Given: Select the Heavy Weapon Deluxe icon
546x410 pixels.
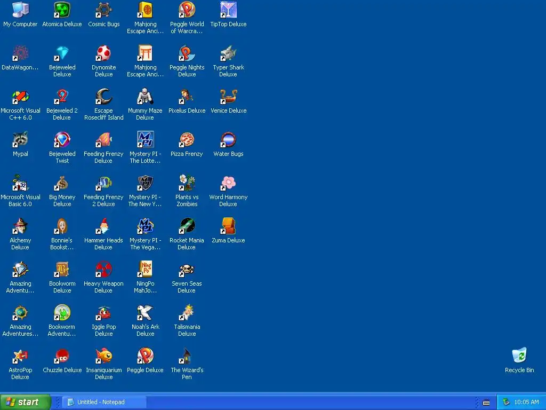Looking at the screenshot, I should pos(103,269).
